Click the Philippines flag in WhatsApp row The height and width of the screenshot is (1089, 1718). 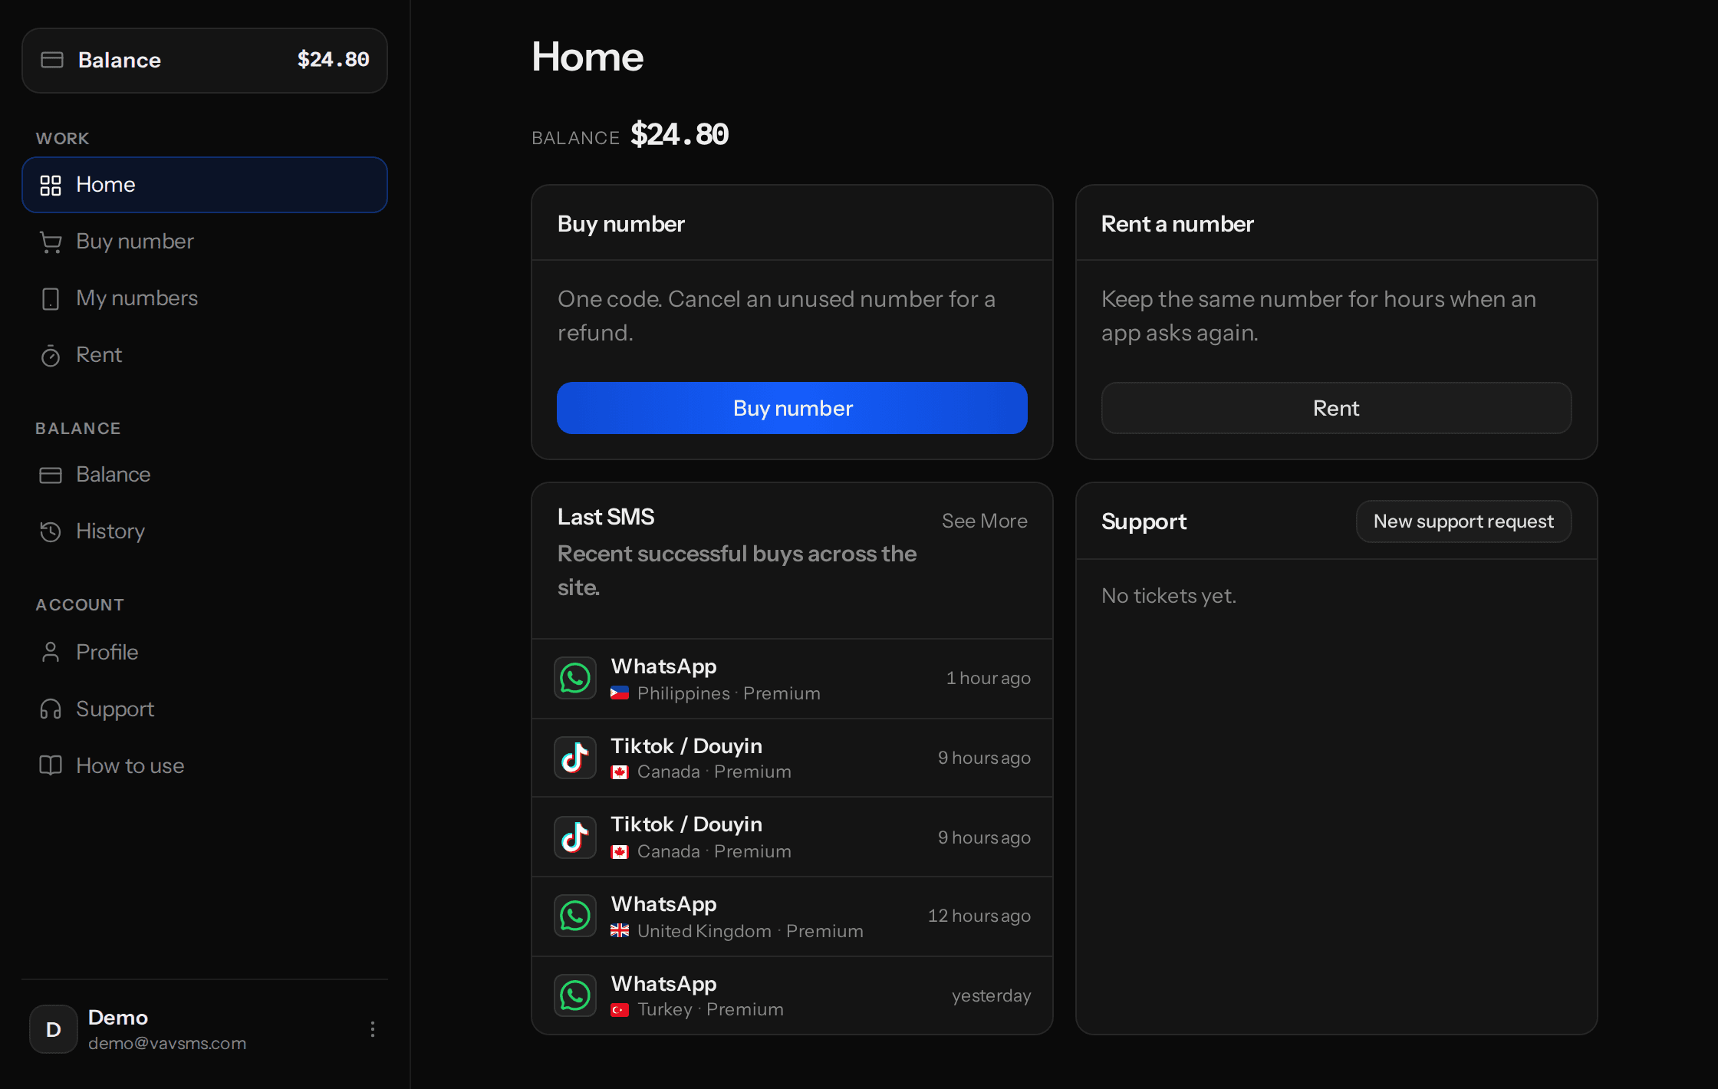point(620,693)
